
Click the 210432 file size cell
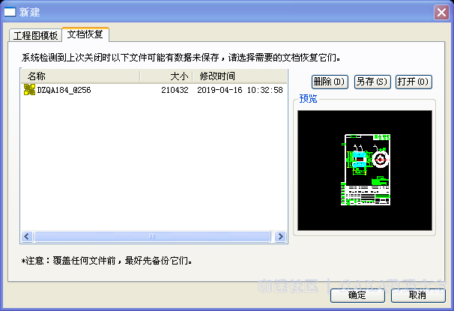click(x=175, y=90)
